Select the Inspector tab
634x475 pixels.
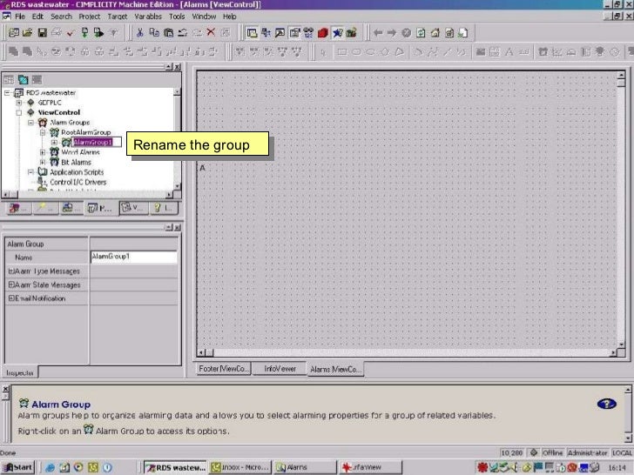(20, 373)
